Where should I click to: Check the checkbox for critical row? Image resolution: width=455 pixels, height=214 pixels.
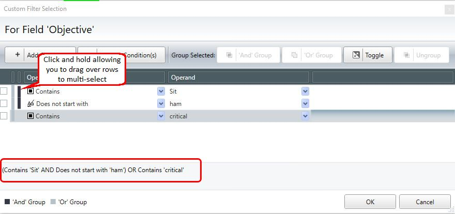click(x=4, y=116)
